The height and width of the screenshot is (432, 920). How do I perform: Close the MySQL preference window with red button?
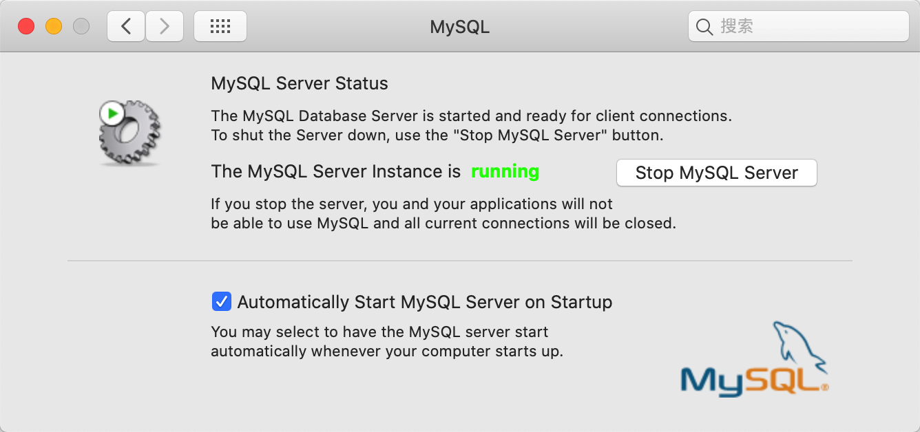26,27
